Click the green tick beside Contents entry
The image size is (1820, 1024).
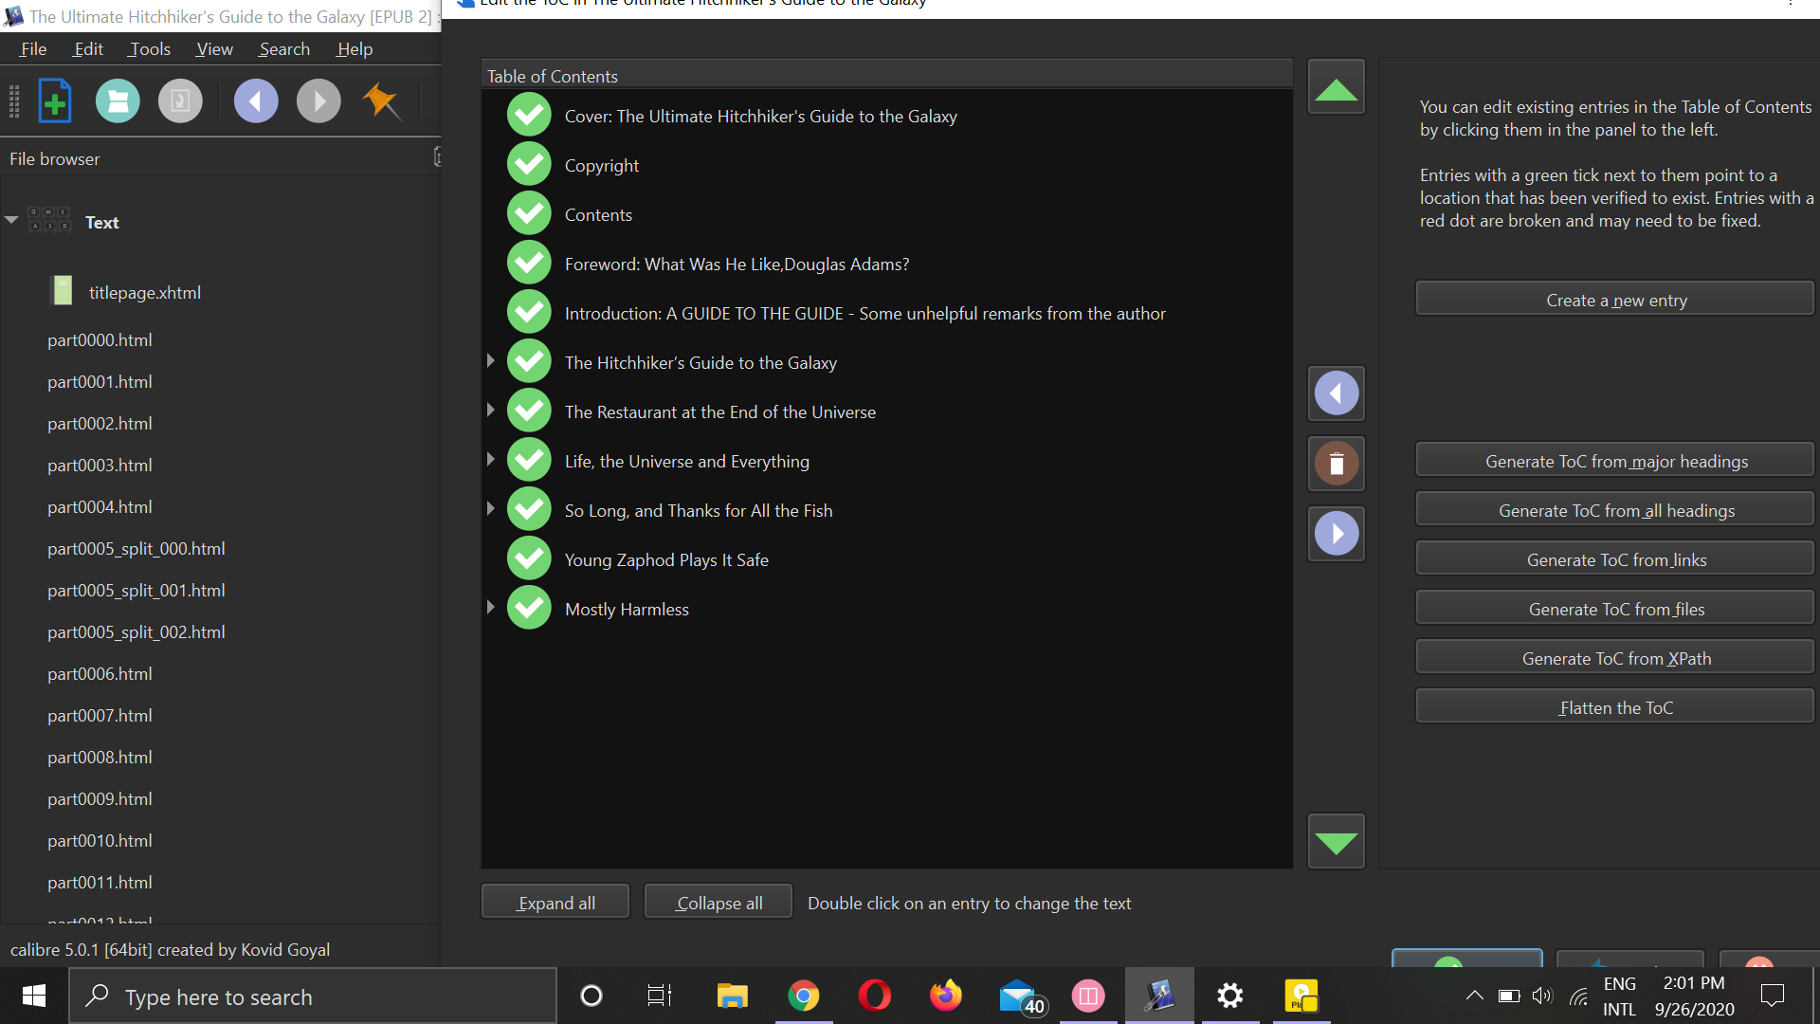click(x=529, y=214)
